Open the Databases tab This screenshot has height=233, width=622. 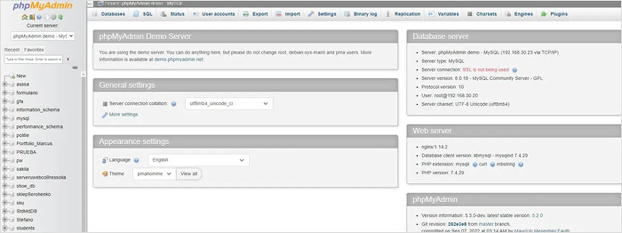coord(109,14)
